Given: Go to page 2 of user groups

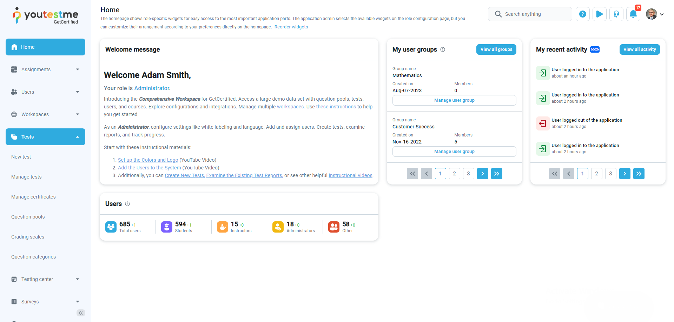Looking at the screenshot, I should tap(454, 174).
